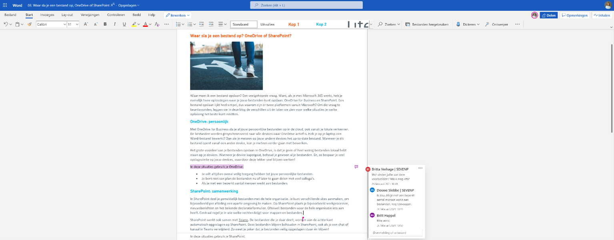Open more font options ellipsis
This screenshot has width=614, height=240.
[166, 24]
